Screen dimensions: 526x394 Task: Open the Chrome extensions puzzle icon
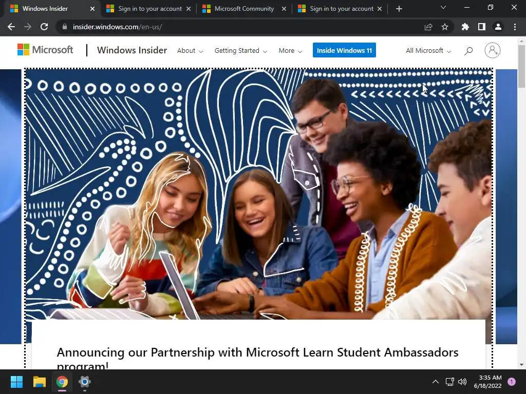465,27
